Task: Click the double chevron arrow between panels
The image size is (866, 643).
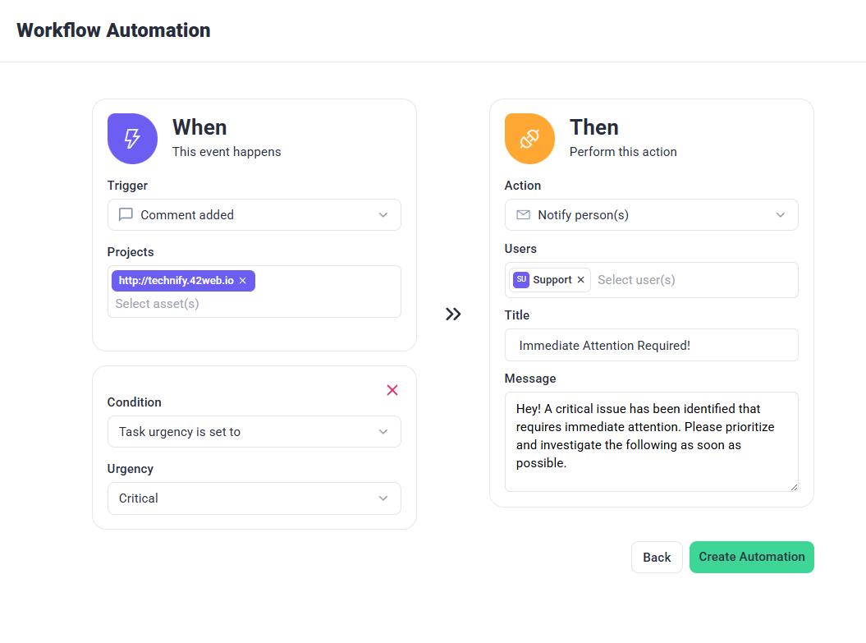Action: [453, 314]
